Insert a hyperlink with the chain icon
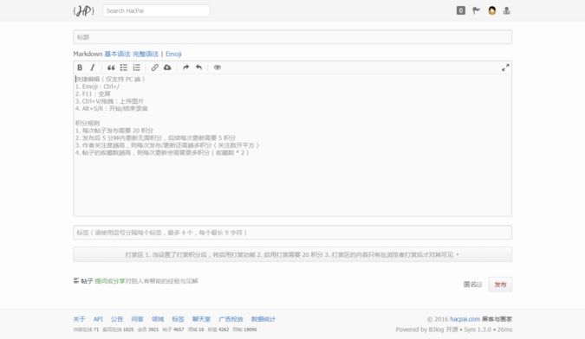This screenshot has height=339, width=585. tap(154, 67)
